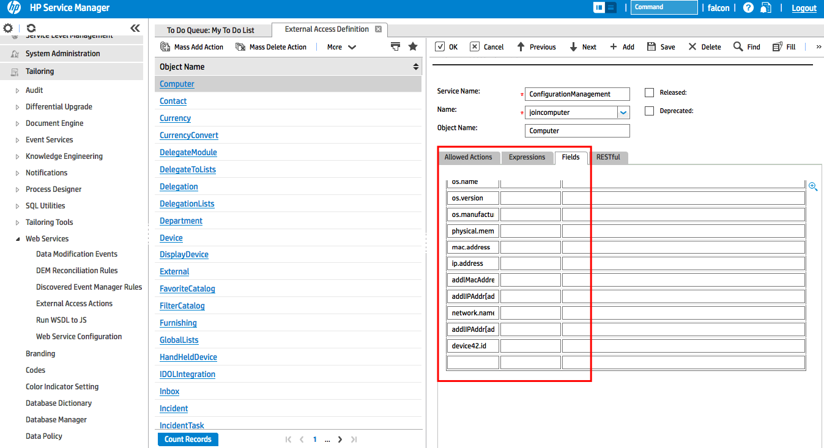Open the RESTful tab
The image size is (824, 448).
click(608, 158)
